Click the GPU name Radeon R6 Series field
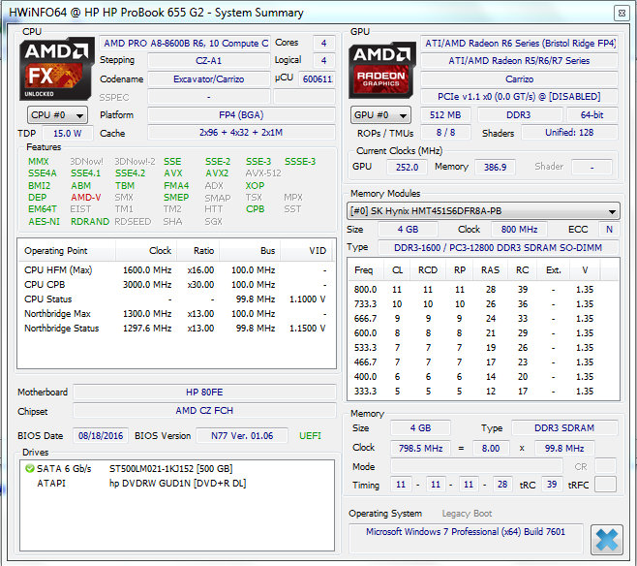 (520, 43)
